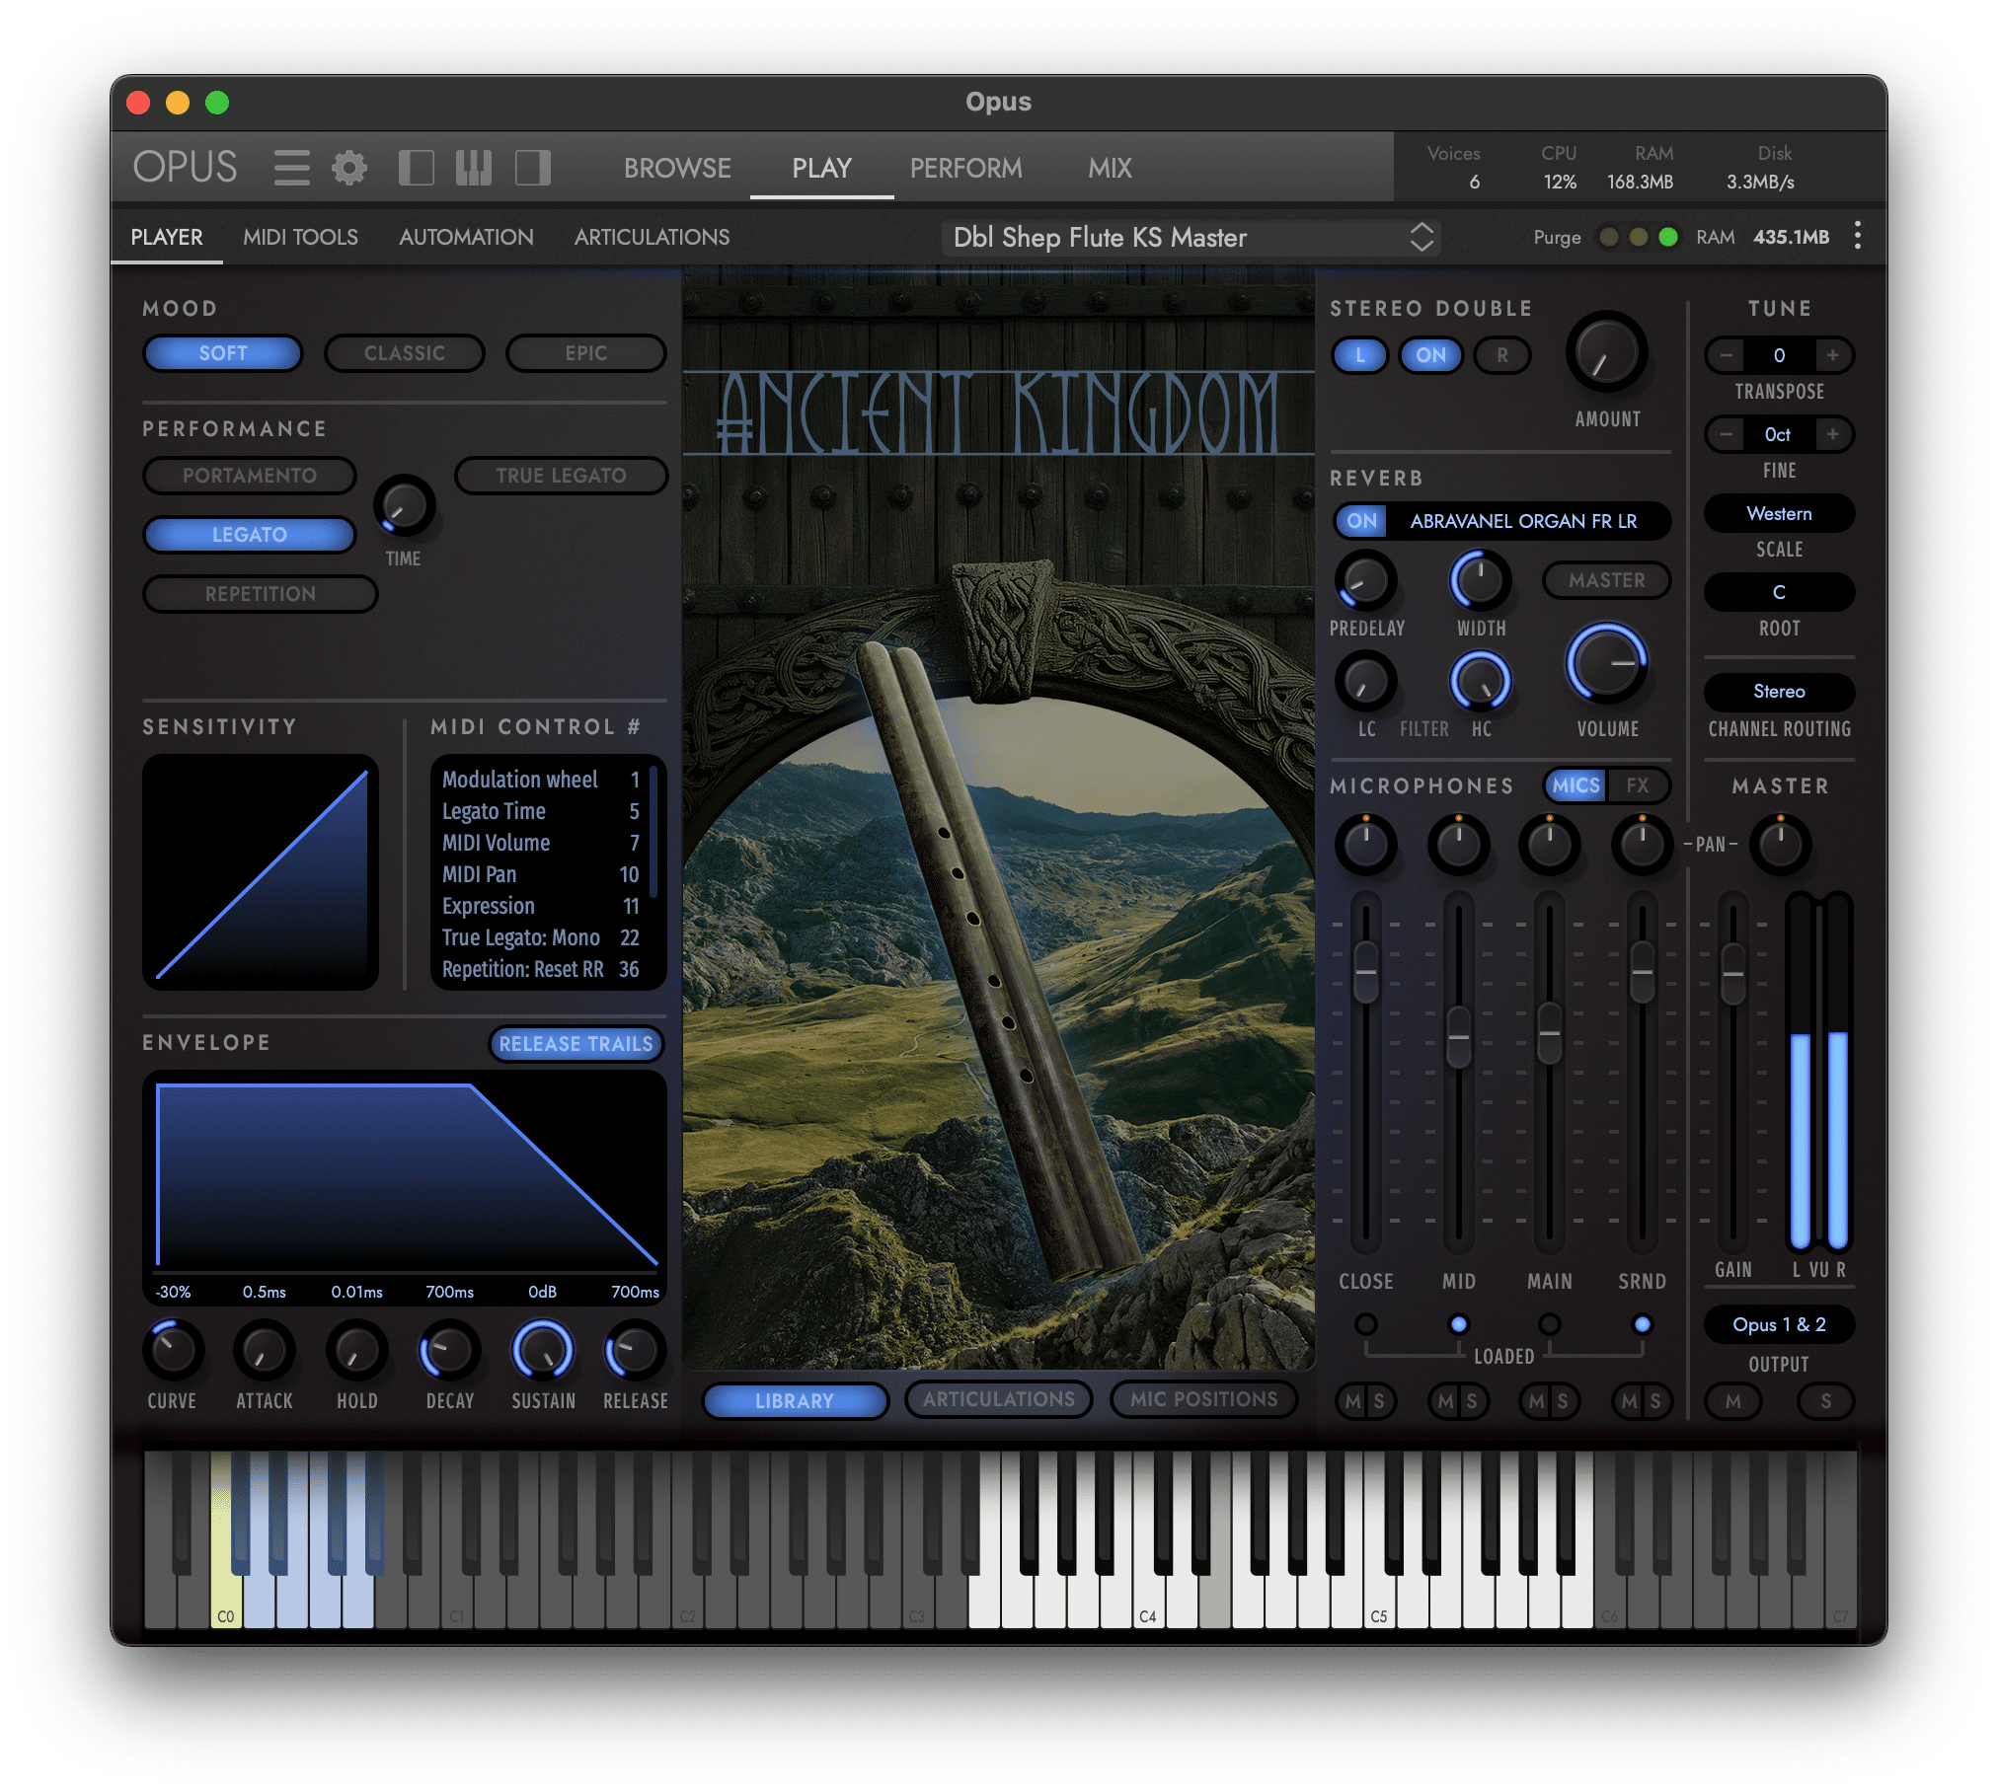Click the Close mic pan knob
The width and height of the screenshot is (1998, 1792).
coord(1366,845)
